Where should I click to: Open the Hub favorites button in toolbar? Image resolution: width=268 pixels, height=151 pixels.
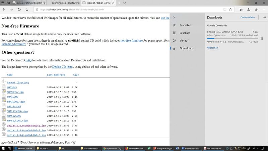[241, 10]
